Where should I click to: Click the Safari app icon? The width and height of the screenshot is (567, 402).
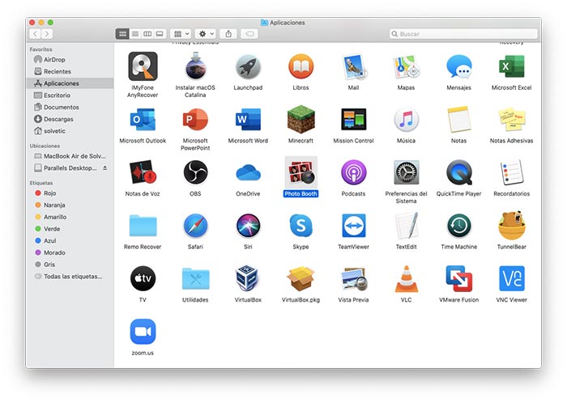coord(196,226)
